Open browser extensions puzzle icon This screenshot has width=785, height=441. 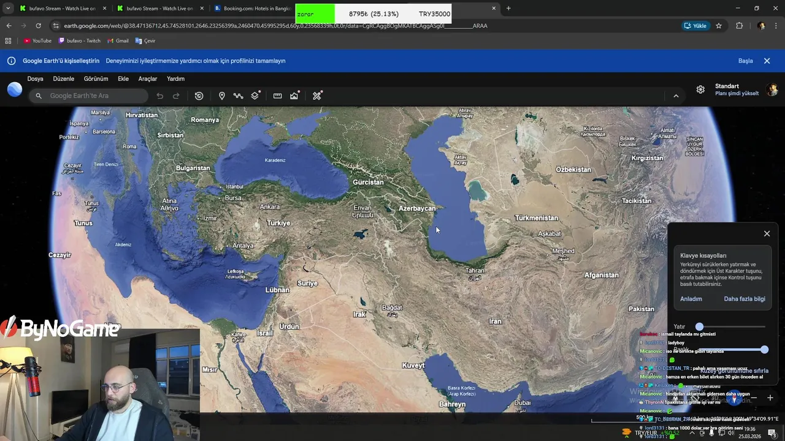[739, 26]
